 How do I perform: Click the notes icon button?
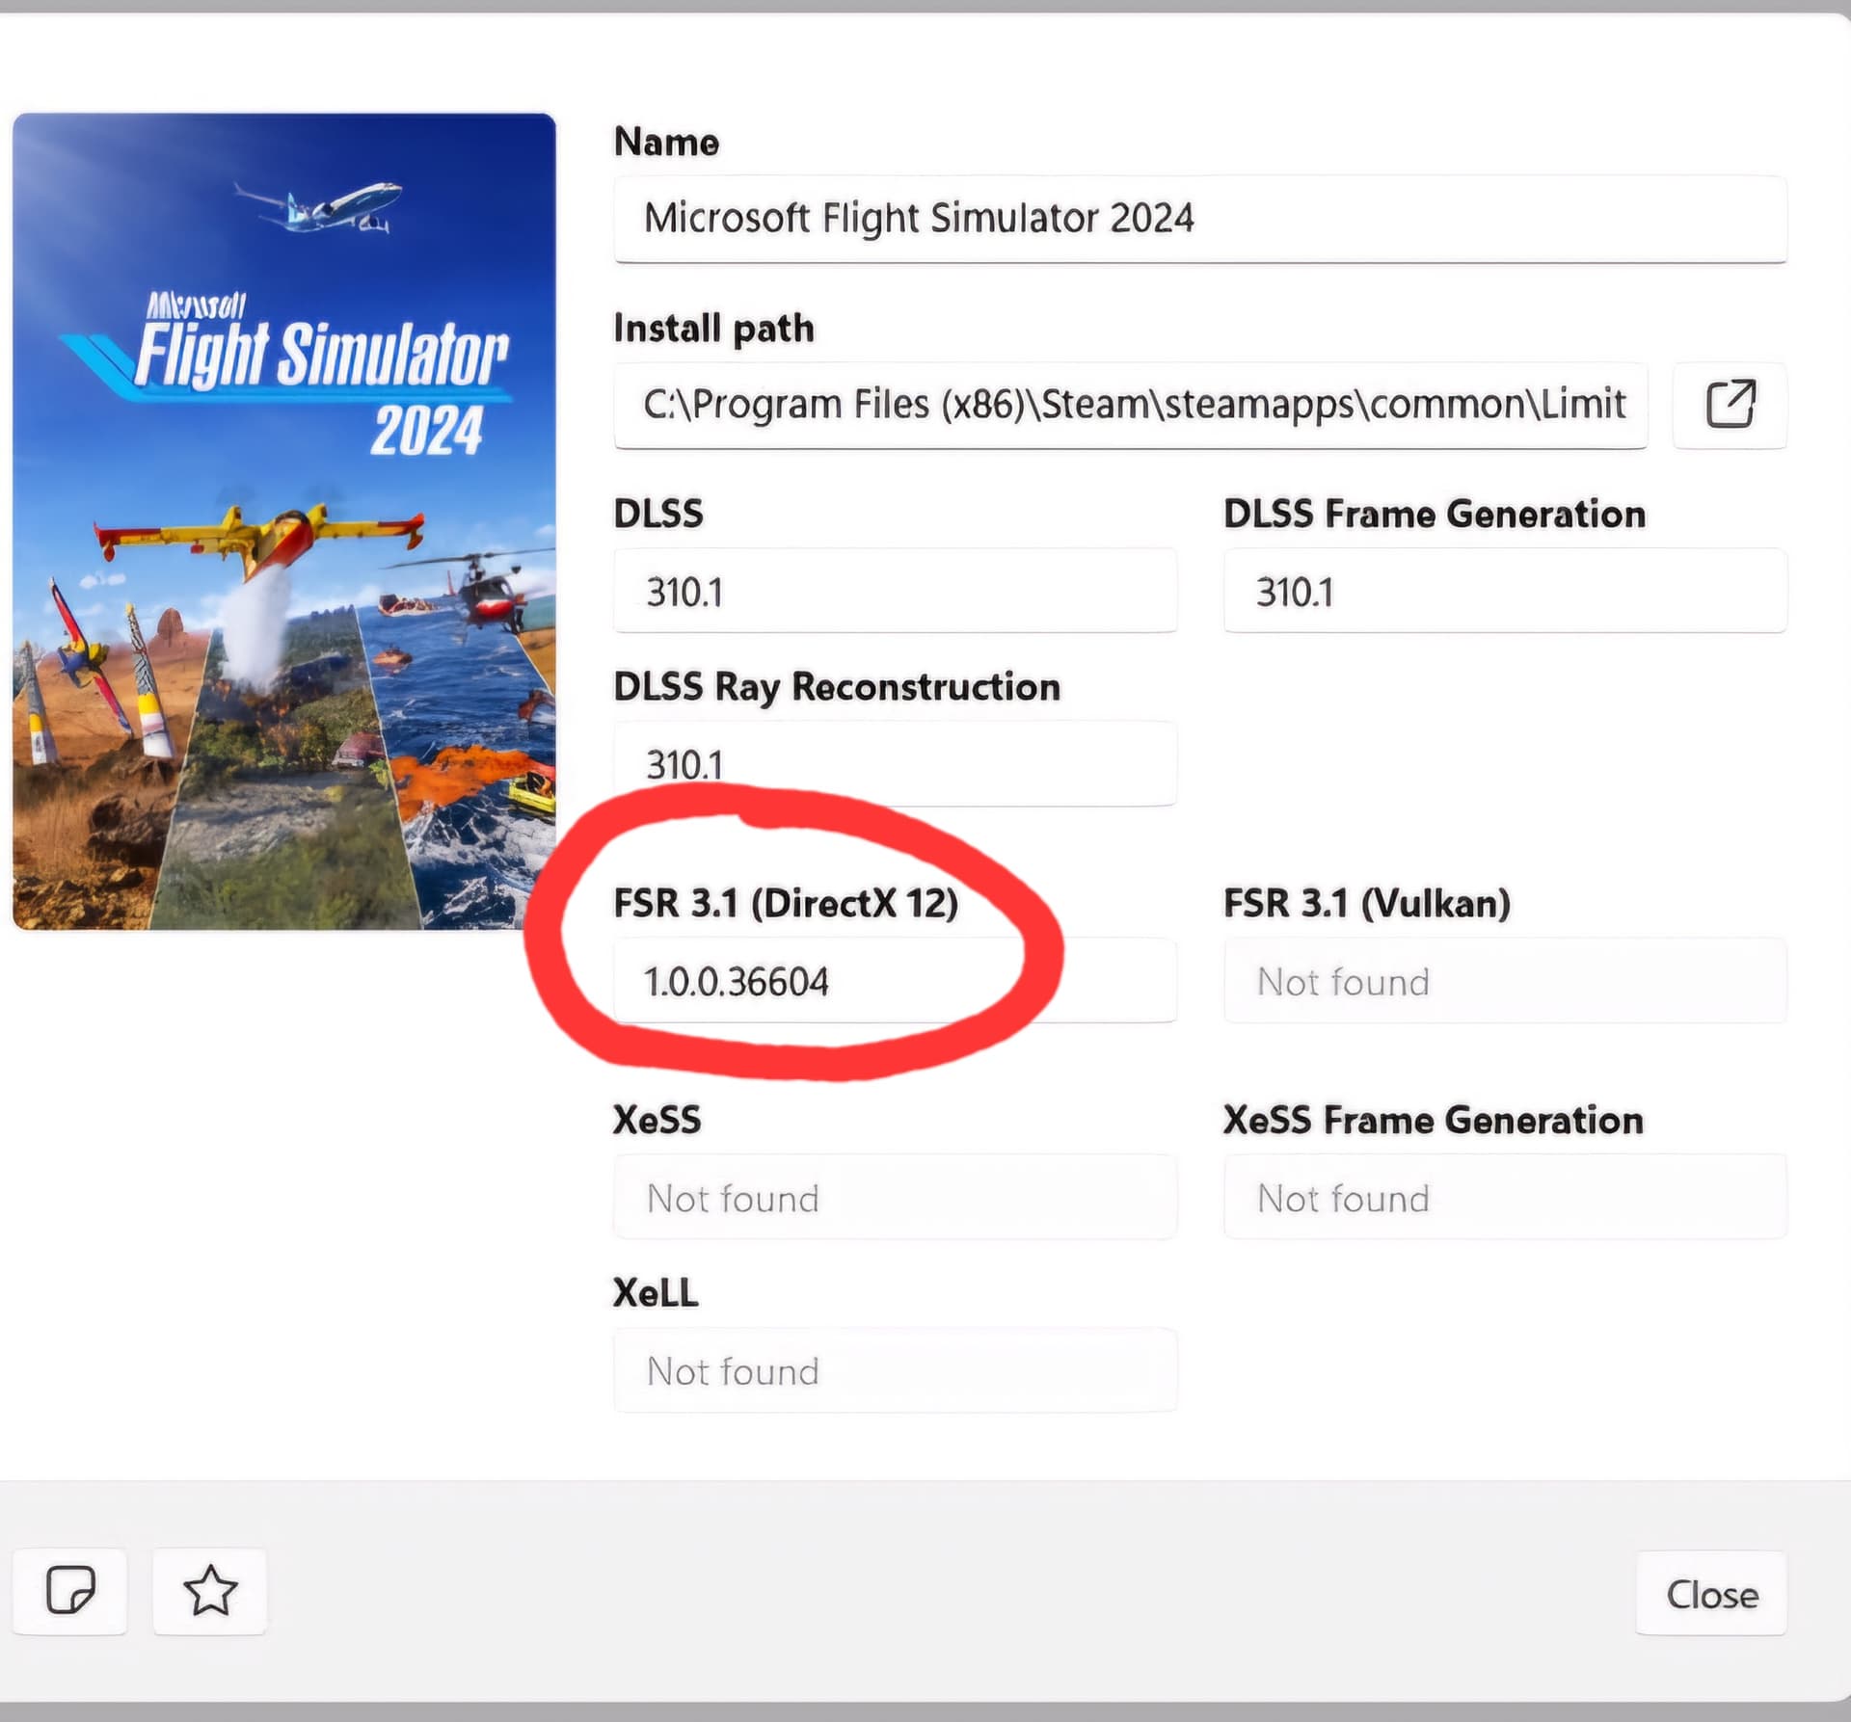click(x=70, y=1591)
